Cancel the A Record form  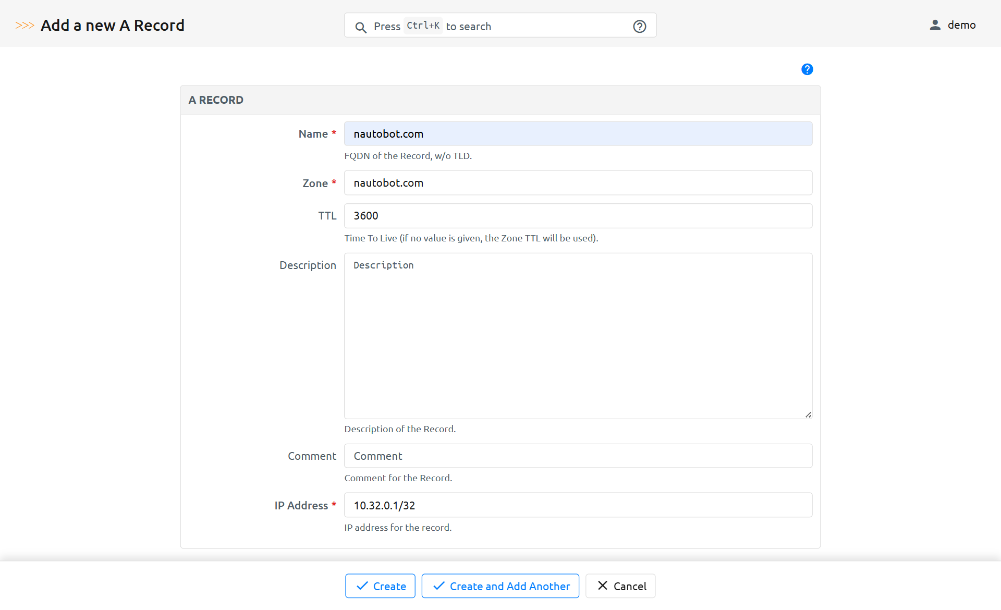(x=620, y=586)
